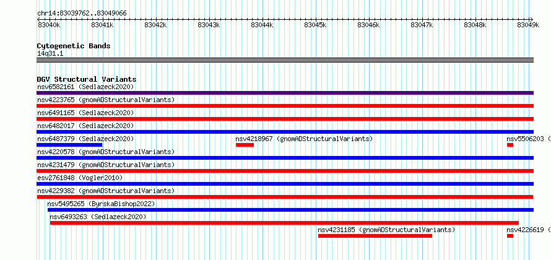Click the Cytogenetic Bands track title

[x=74, y=46]
